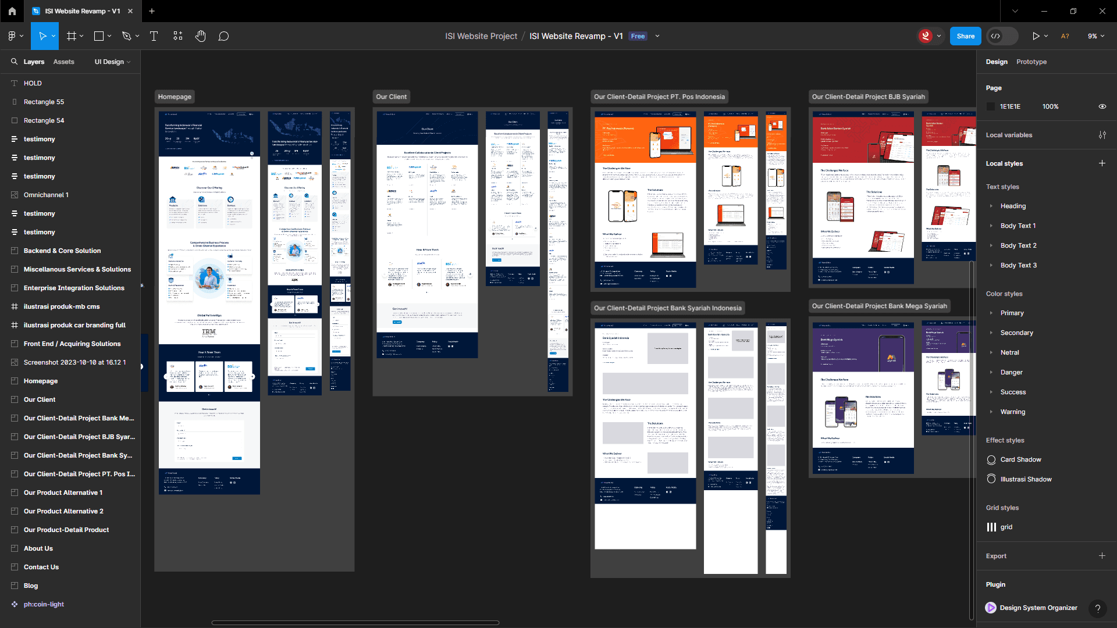
Task: Expand the Heading text style group
Action: pos(991,206)
